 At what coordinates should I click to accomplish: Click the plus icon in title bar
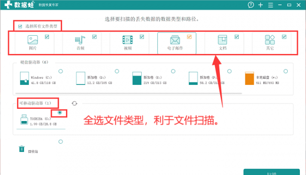260,5
